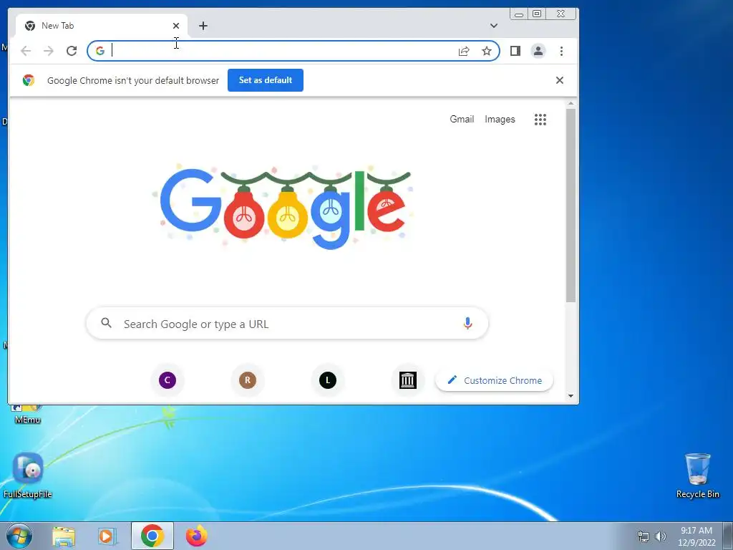Click the scrollbar down arrow

click(571, 396)
